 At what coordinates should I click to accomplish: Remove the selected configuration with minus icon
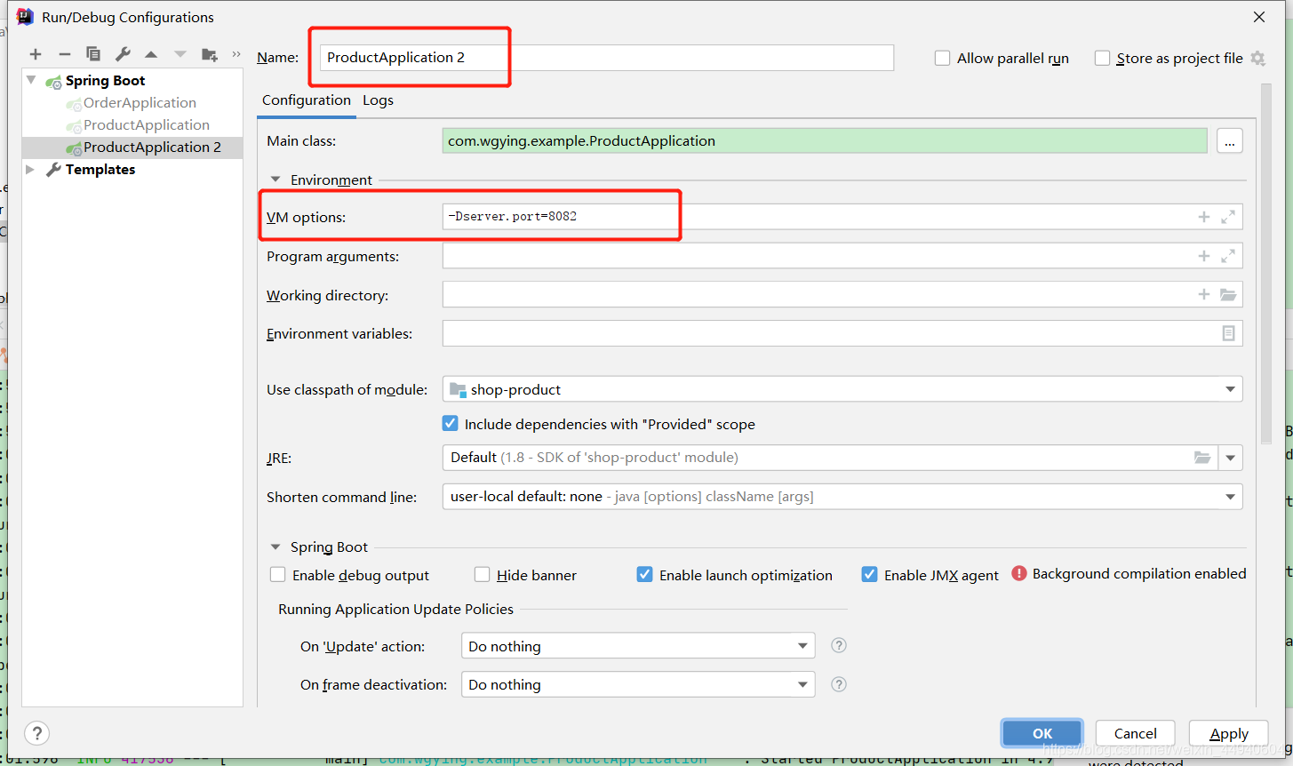(65, 55)
